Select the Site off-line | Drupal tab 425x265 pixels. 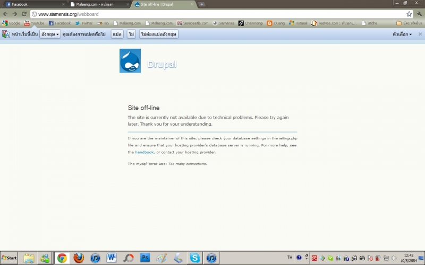pos(164,4)
